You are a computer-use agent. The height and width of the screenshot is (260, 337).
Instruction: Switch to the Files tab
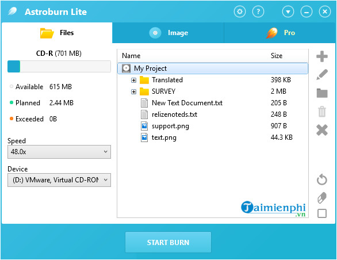(x=57, y=33)
